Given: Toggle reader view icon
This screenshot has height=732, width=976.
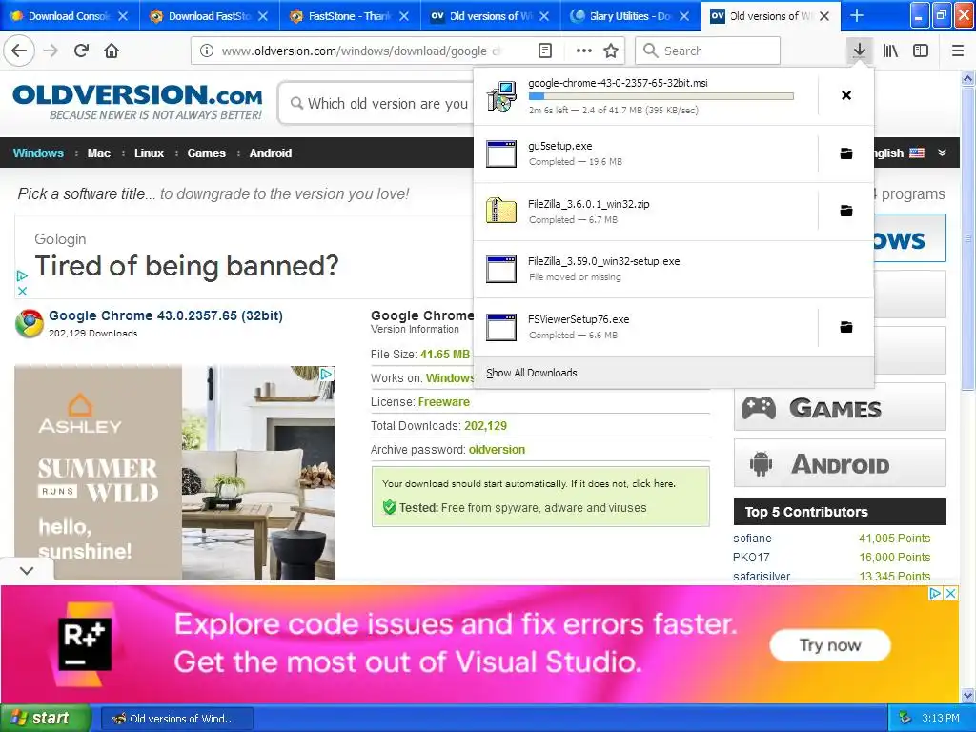Looking at the screenshot, I should click(544, 51).
